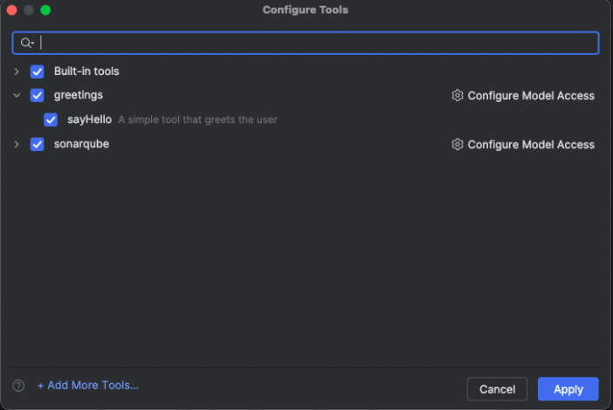Click the gear icon beside sonarqube
Screen dimensions: 613x410
point(457,145)
